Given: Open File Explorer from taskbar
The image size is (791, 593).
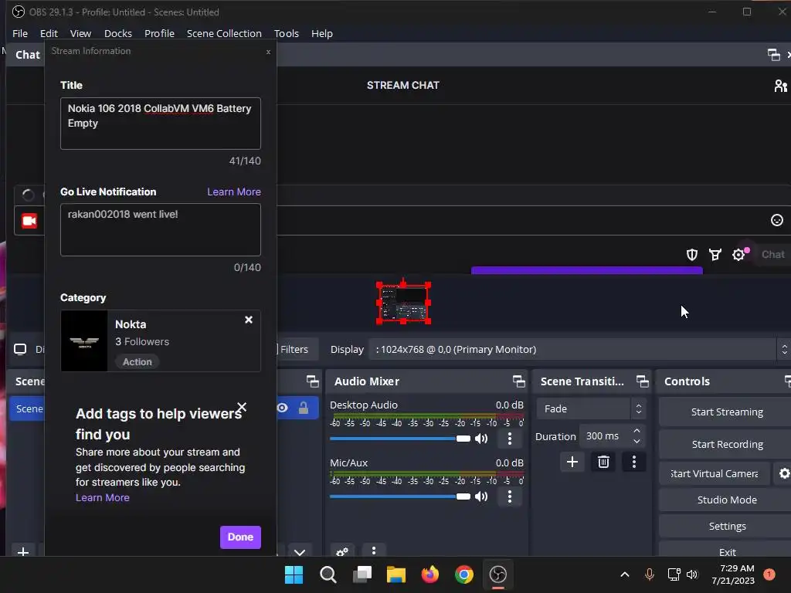Looking at the screenshot, I should (x=396, y=574).
